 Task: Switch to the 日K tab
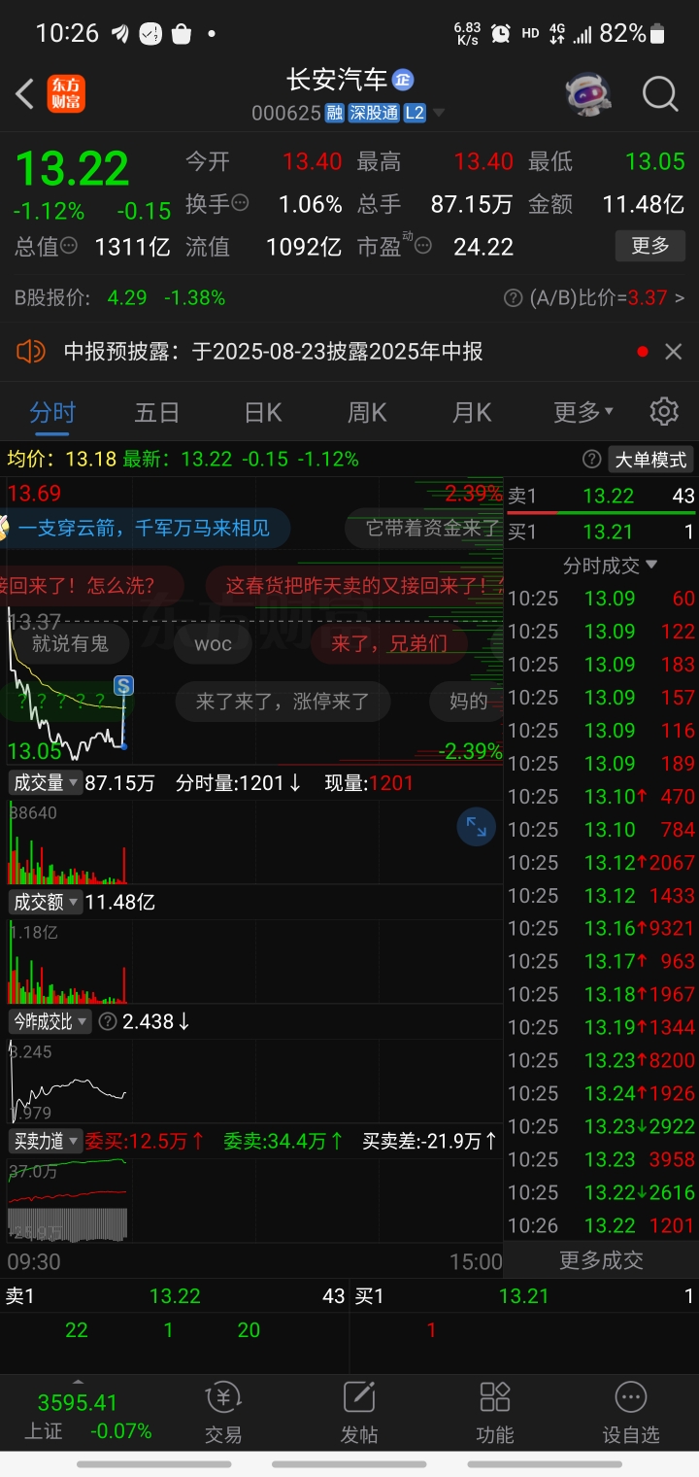(262, 412)
